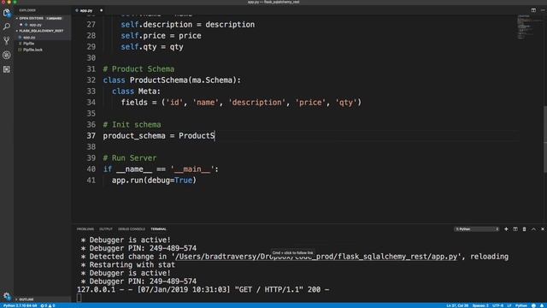Change indentation via Spaces status item
The height and width of the screenshot is (308, 547).
(480, 305)
